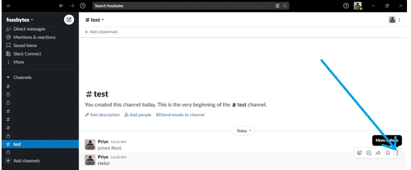The image size is (411, 170).
Task: Open the Today date dropdown
Action: (243, 131)
